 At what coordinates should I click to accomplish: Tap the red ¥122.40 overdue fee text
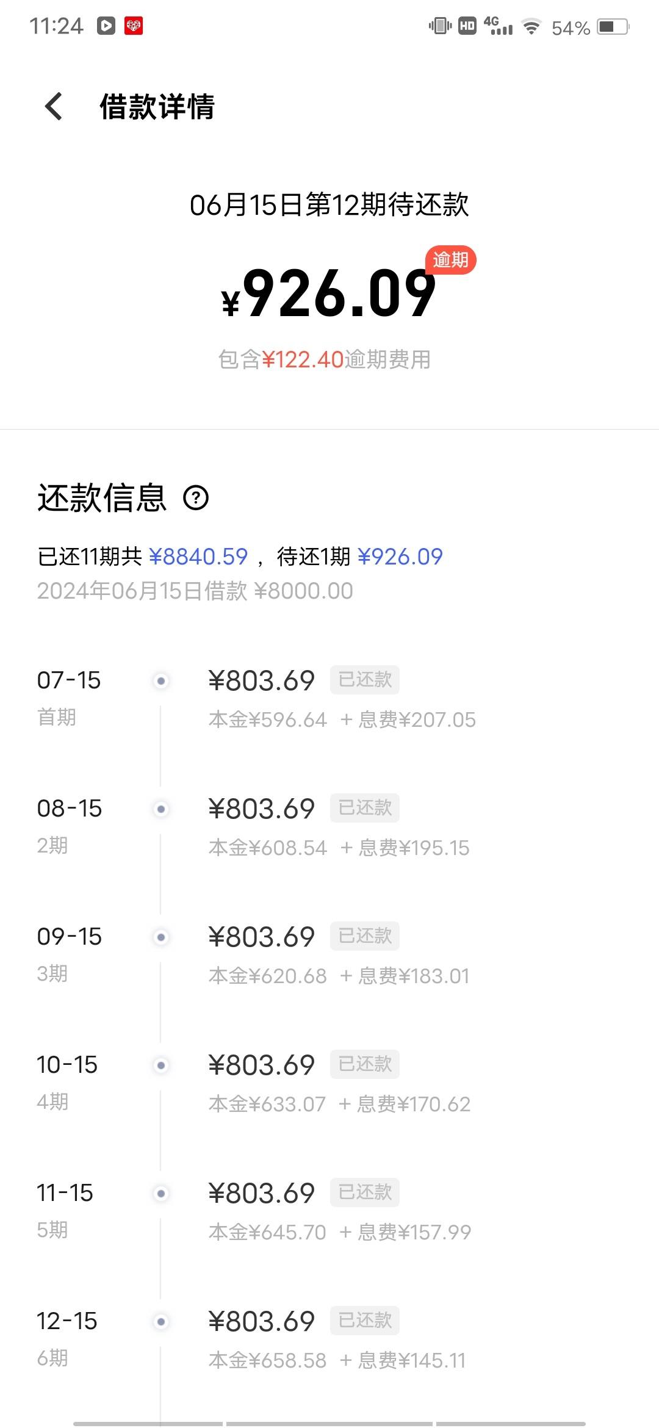[303, 359]
